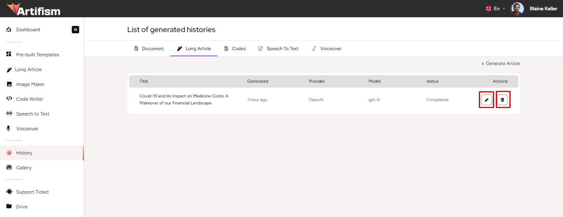Launch the Code Writer tool
The image size is (563, 217).
click(x=29, y=99)
